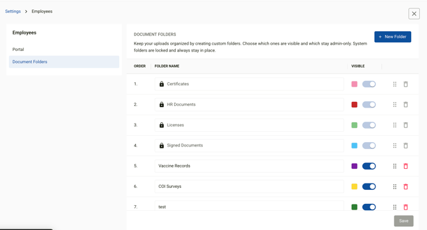Turn off visibility for test folder
Viewport: 427px width, 230px height.
coord(369,207)
